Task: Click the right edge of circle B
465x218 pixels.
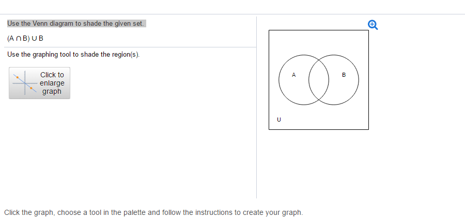Action: tap(358, 79)
